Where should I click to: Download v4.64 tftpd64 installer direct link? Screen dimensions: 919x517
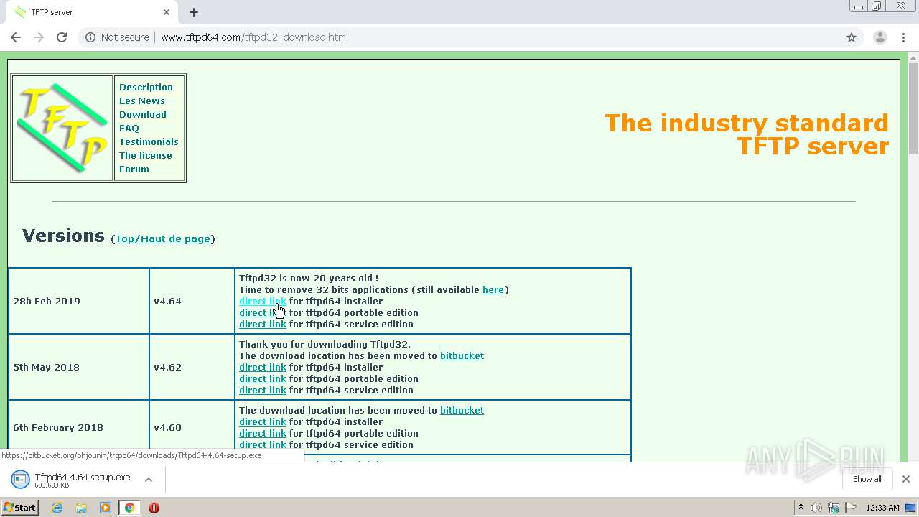click(262, 301)
